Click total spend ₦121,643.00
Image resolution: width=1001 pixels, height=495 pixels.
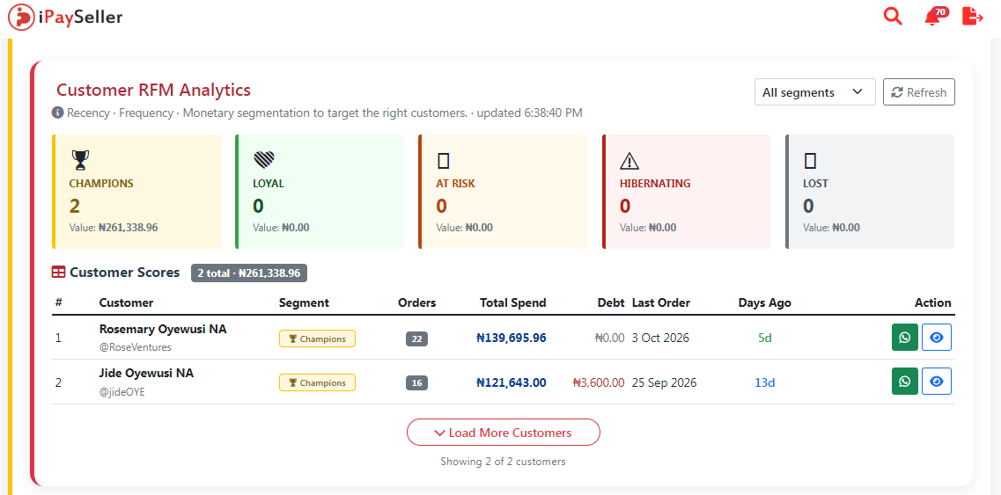point(512,382)
